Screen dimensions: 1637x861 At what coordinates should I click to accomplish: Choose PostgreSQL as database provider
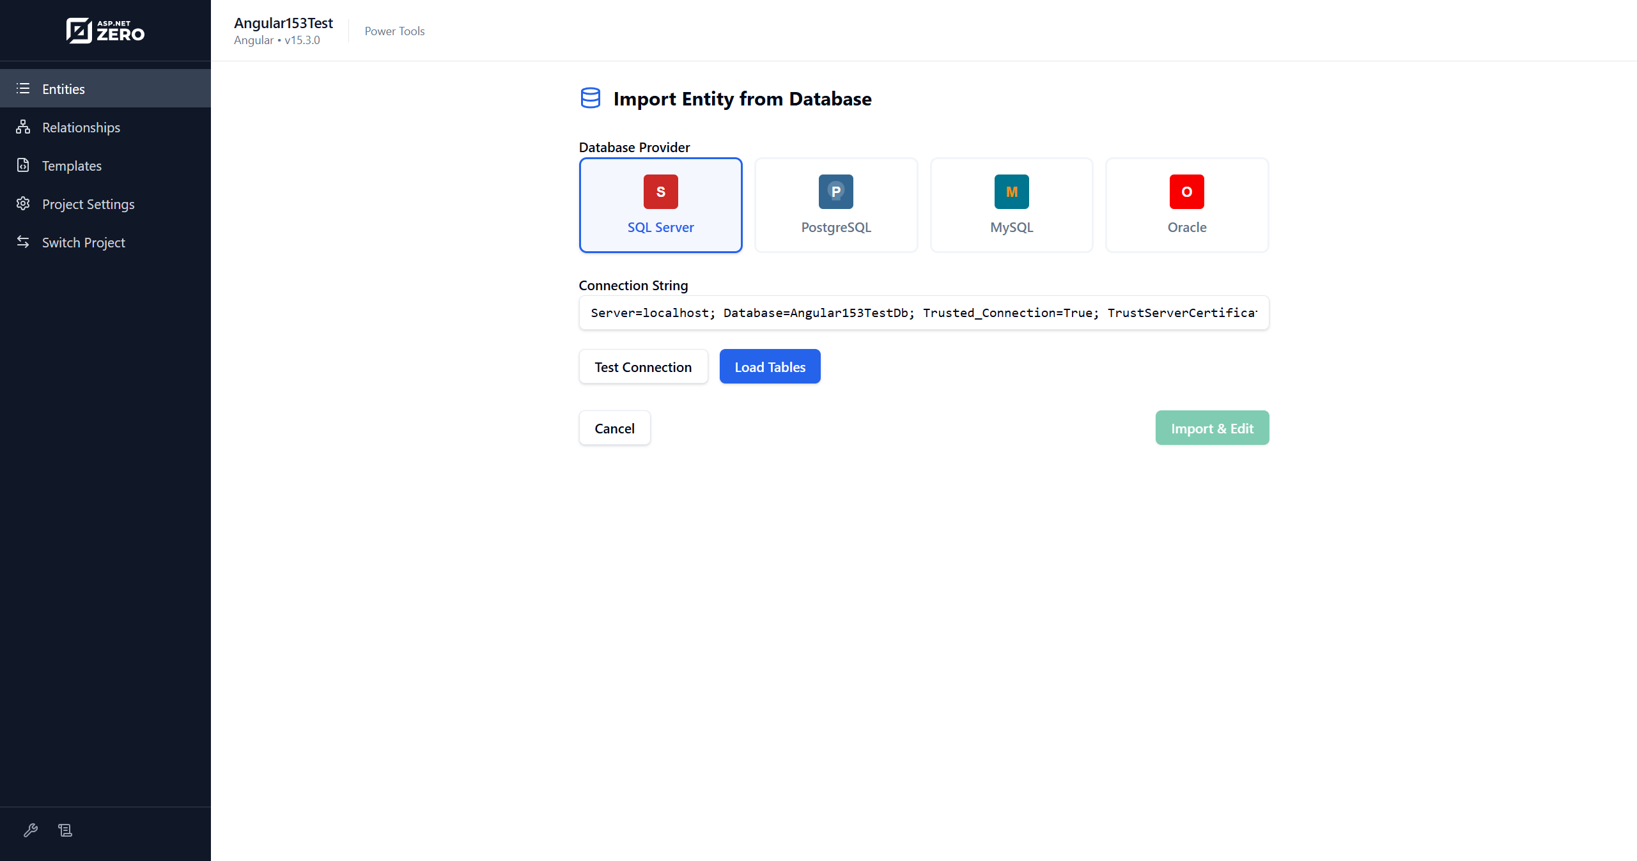coord(836,205)
